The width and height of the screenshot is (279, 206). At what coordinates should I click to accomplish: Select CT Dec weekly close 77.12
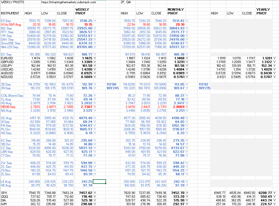coord(70,155)
